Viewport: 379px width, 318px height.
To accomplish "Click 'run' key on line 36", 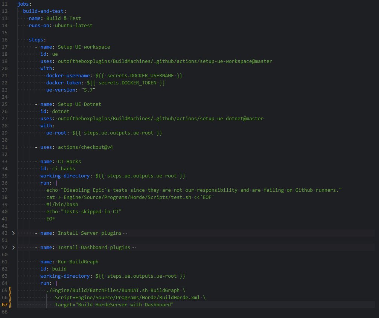I will tap(45, 183).
